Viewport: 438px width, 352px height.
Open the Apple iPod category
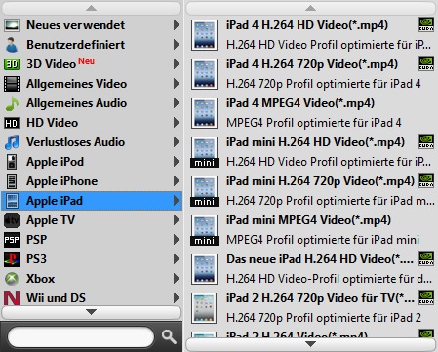92,162
